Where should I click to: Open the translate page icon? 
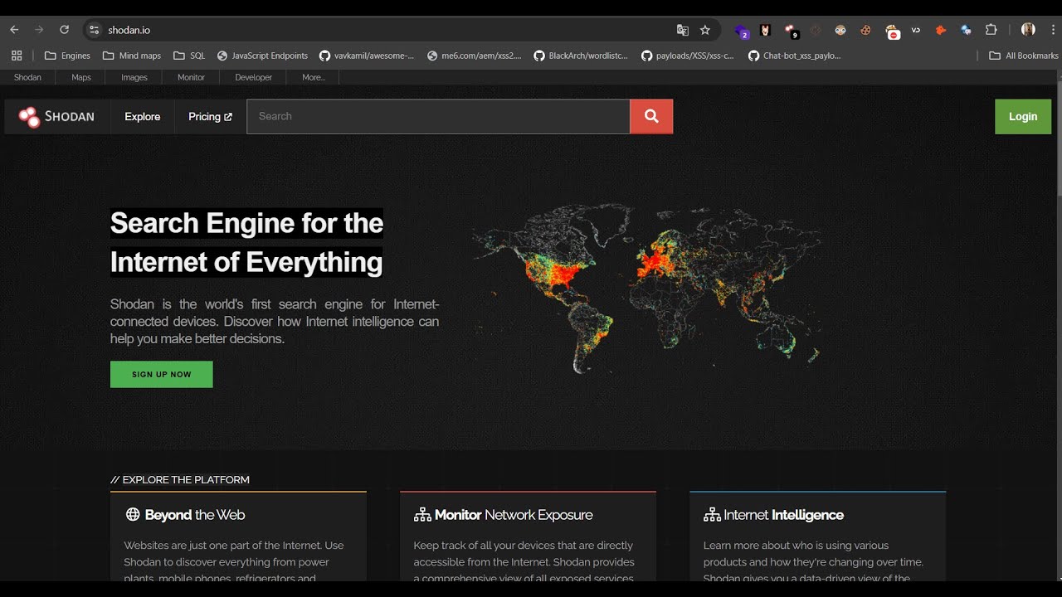[683, 30]
